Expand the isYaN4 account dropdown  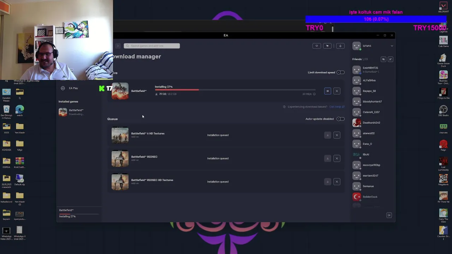(392, 46)
